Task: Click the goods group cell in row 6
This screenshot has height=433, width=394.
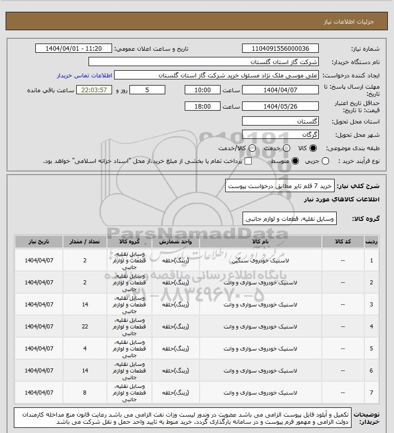Action: [x=129, y=371]
